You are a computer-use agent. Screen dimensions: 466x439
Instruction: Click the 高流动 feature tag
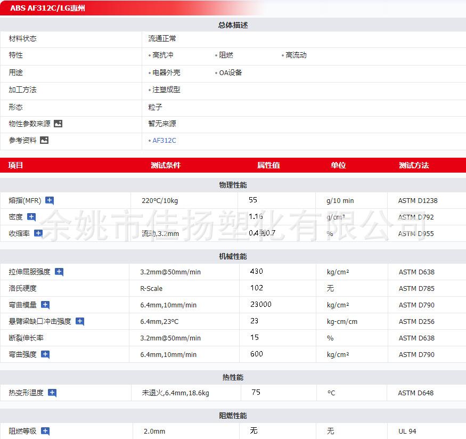296,55
